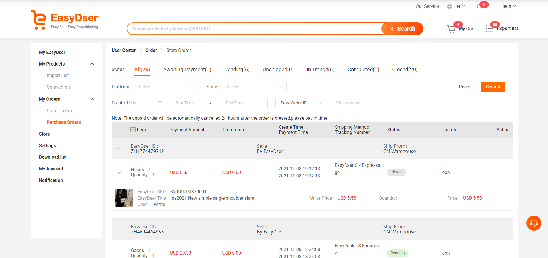Open the leon account dropdown
This screenshot has height=258, width=548.
click(x=509, y=6)
